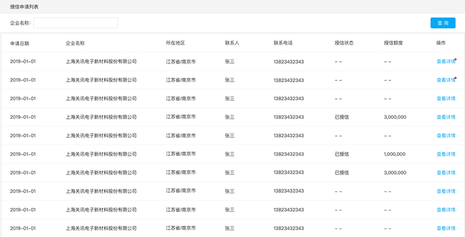Open 查看详情 link in the first row
The width and height of the screenshot is (465, 237).
click(x=446, y=61)
